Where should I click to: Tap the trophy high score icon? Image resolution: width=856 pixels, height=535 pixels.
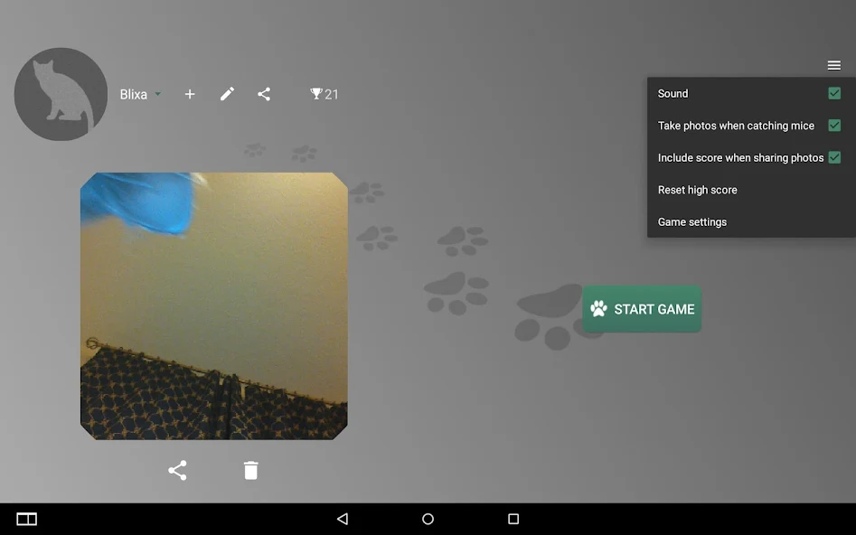316,94
